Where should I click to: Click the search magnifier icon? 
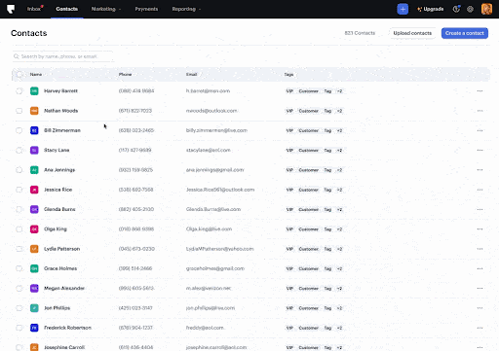pos(16,56)
